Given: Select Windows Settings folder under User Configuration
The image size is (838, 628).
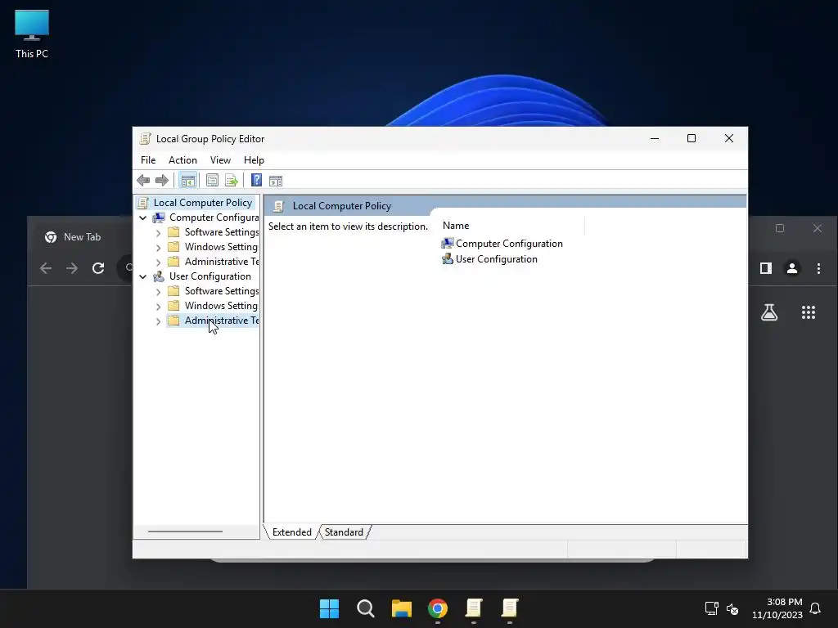Looking at the screenshot, I should click(221, 306).
